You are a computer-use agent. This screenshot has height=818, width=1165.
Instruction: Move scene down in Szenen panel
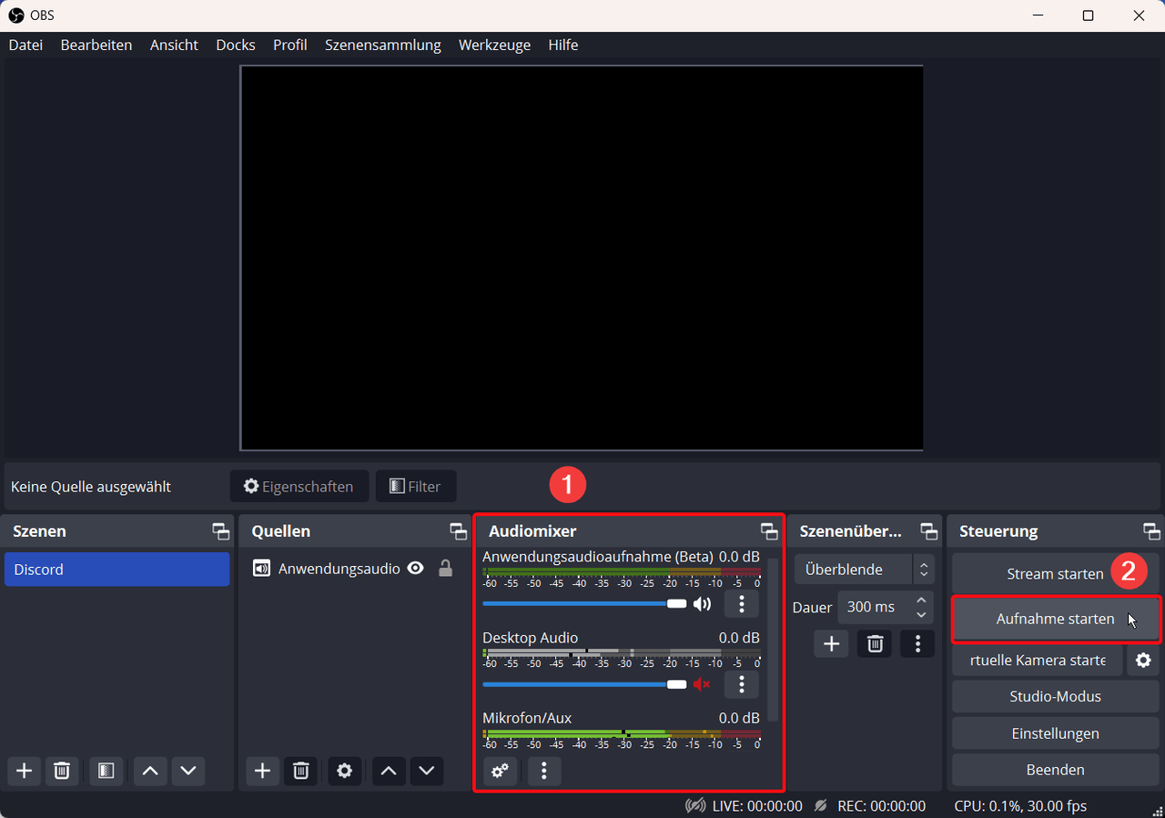pyautogui.click(x=188, y=771)
